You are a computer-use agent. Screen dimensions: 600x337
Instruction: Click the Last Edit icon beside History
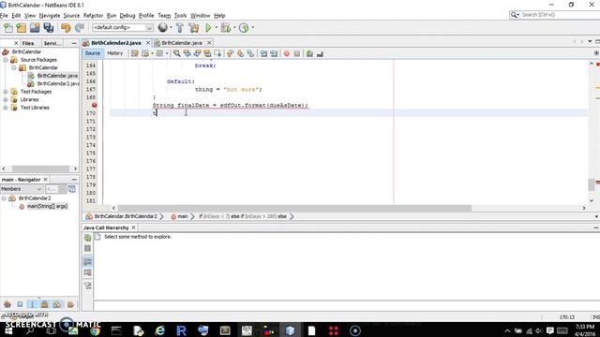(135, 53)
